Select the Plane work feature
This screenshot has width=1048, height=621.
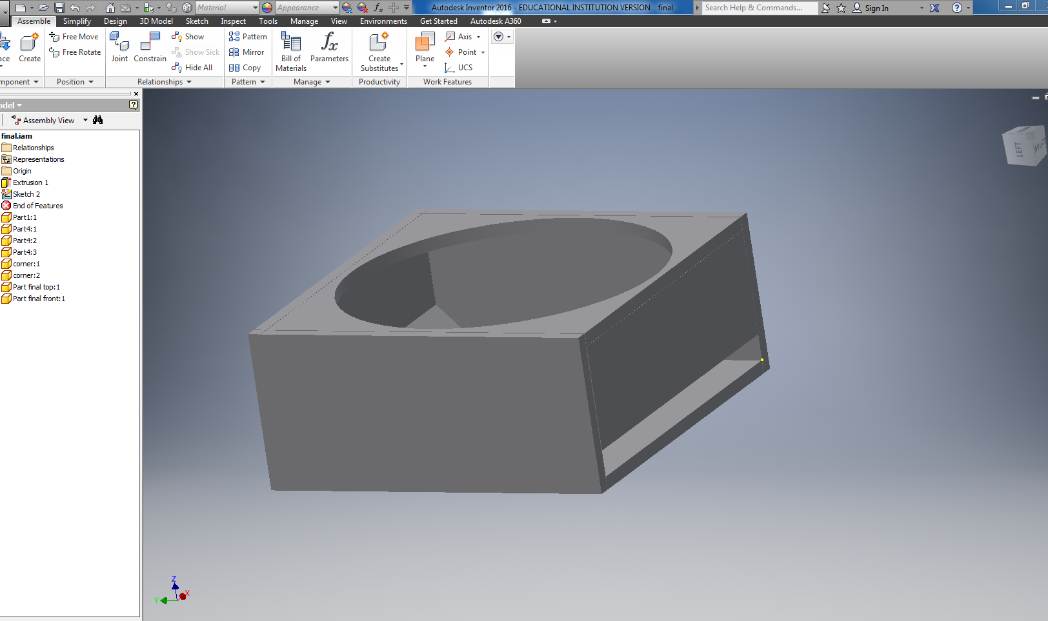click(x=425, y=47)
